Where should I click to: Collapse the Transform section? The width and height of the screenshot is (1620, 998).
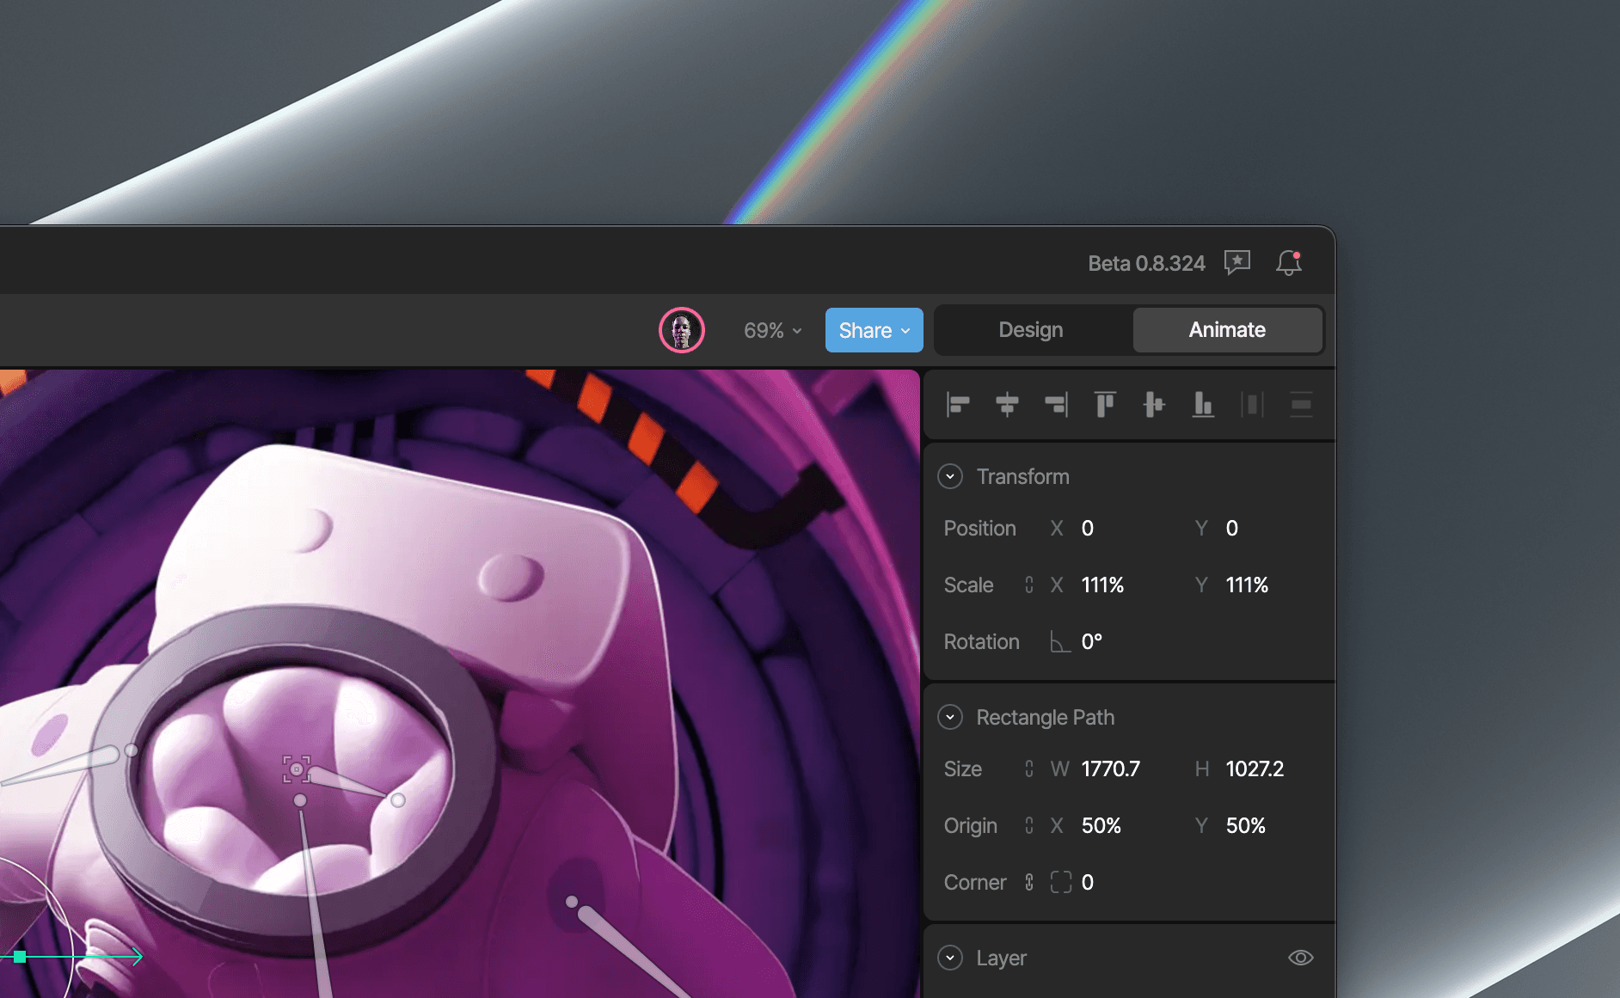coord(950,476)
